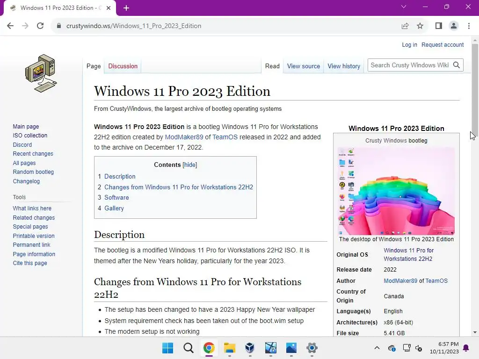Open Settings gear in taskbar

click(312, 348)
